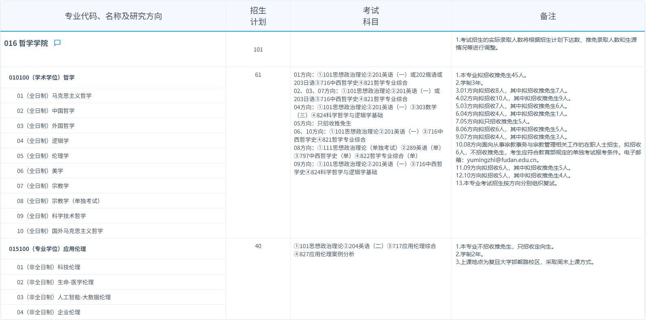Click the 备注 column header
The width and height of the screenshot is (646, 320).
(x=548, y=16)
